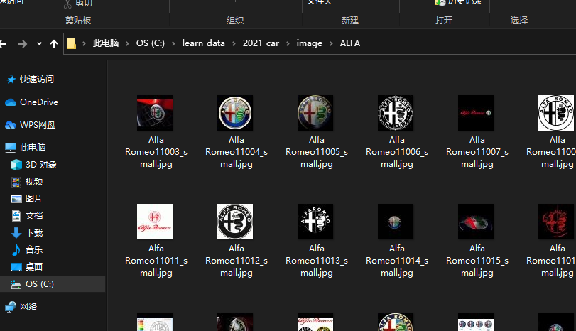This screenshot has width=576, height=331.
Task: Open 快速访问 in the navigation pane
Action: pyautogui.click(x=37, y=80)
